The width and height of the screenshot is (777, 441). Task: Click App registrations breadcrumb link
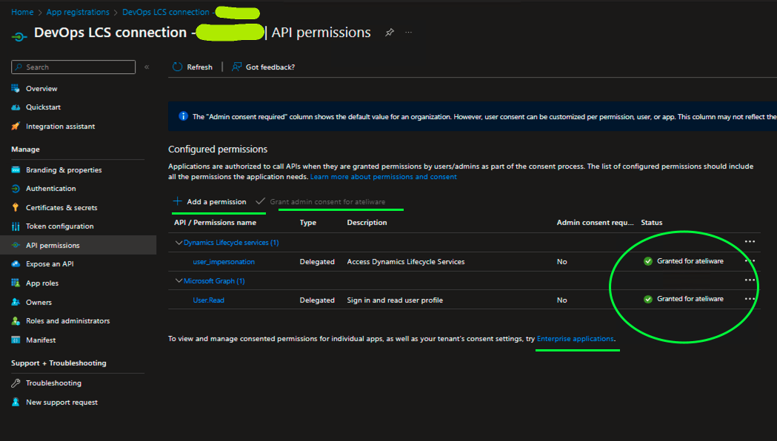[x=78, y=12]
